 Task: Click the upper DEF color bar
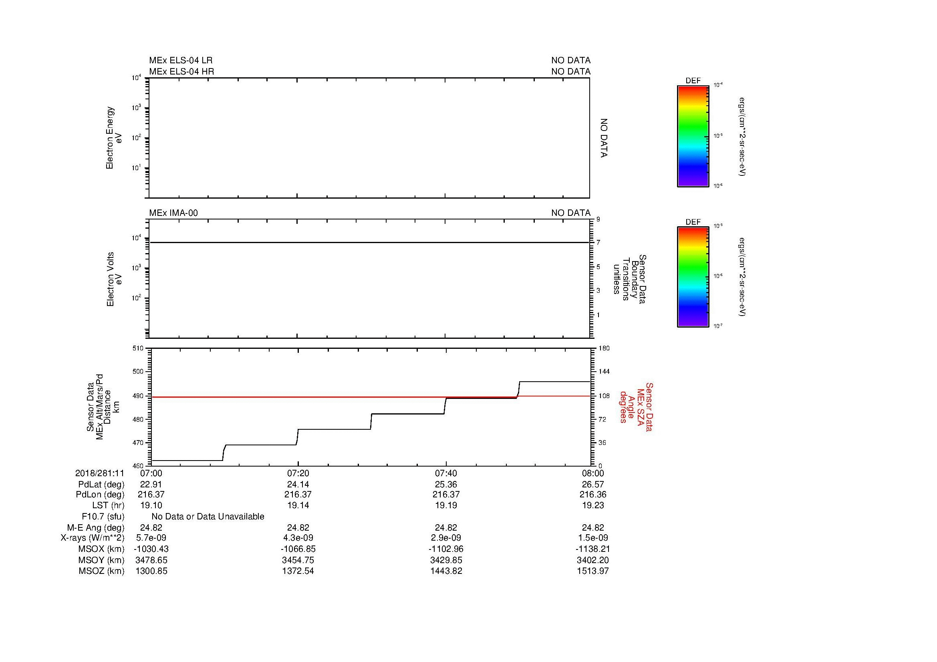coord(693,136)
